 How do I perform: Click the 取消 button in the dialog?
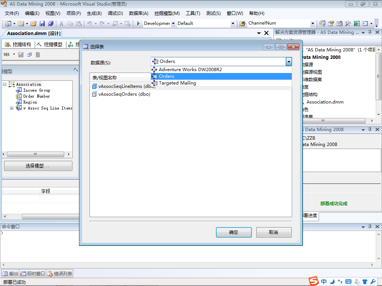[x=273, y=232]
